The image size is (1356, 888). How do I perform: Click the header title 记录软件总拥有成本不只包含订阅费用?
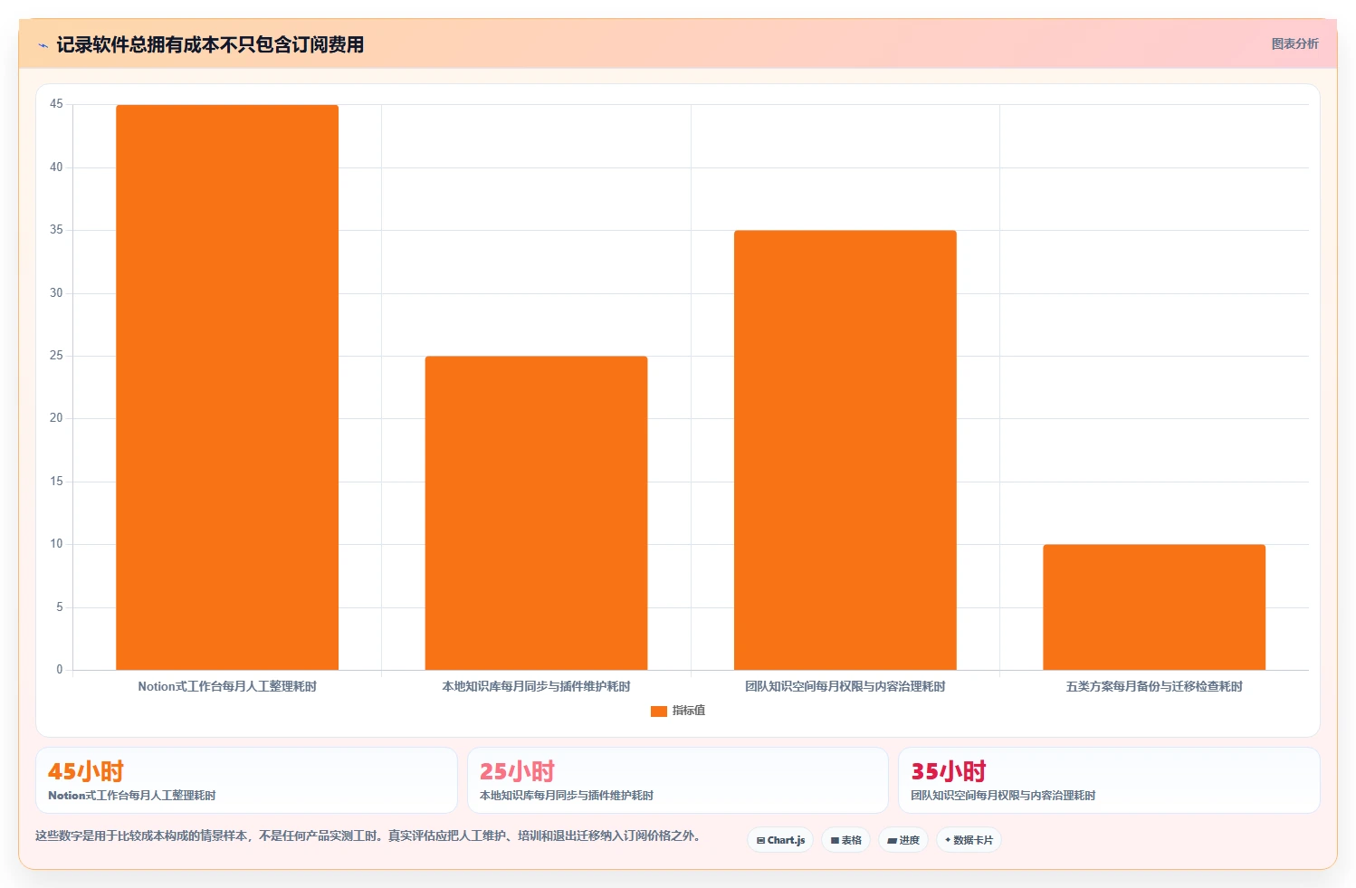(210, 44)
